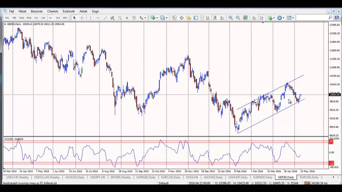The image size is (342, 192).
Task: Select the arrow cursor tool
Action: click(75, 18)
